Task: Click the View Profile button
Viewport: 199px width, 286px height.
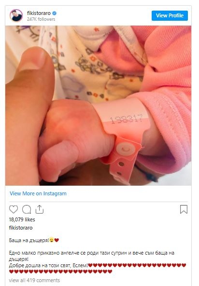Action: [170, 15]
